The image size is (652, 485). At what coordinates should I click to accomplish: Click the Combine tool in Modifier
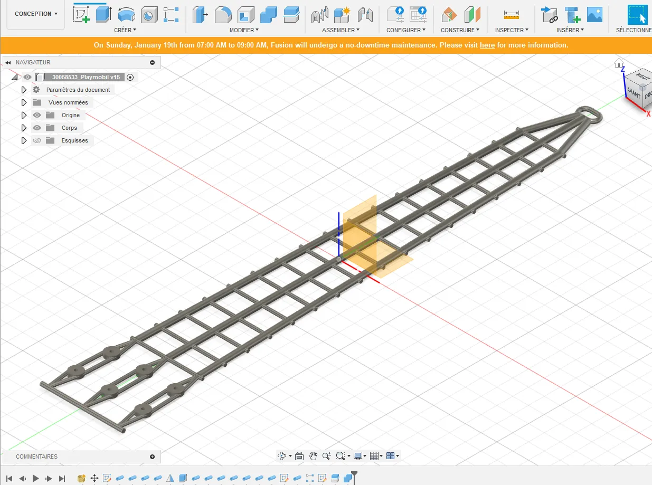(269, 14)
